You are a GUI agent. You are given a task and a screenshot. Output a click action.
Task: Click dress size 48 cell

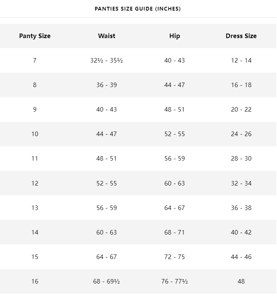click(241, 281)
